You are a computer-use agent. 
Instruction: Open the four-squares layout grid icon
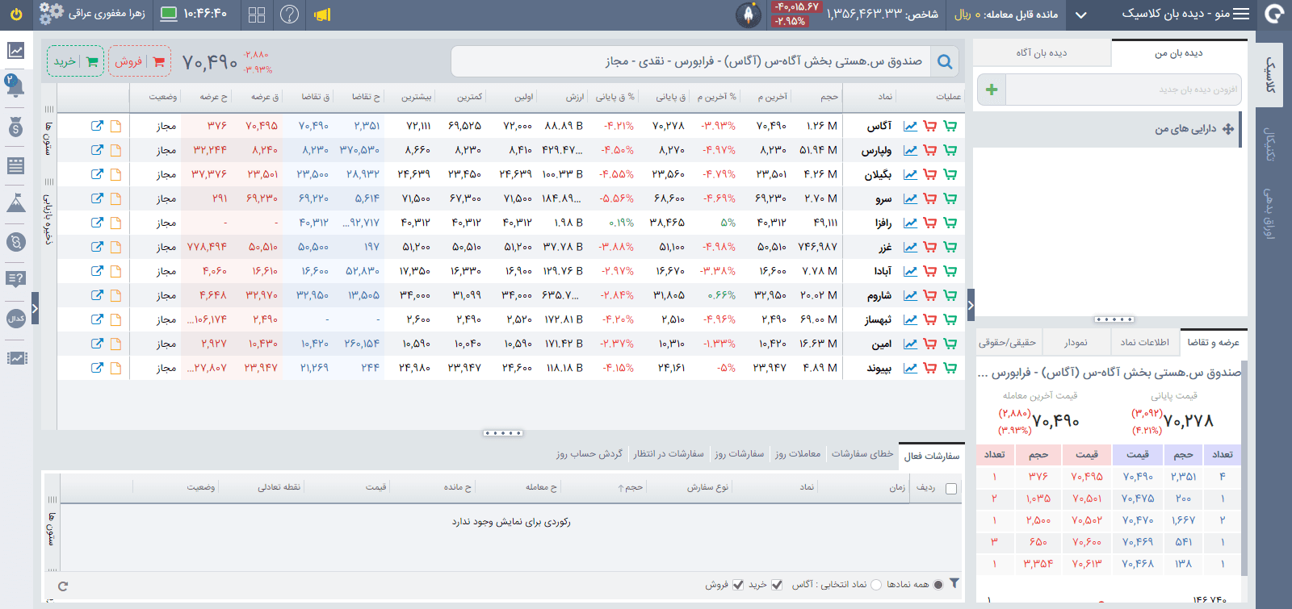click(257, 15)
